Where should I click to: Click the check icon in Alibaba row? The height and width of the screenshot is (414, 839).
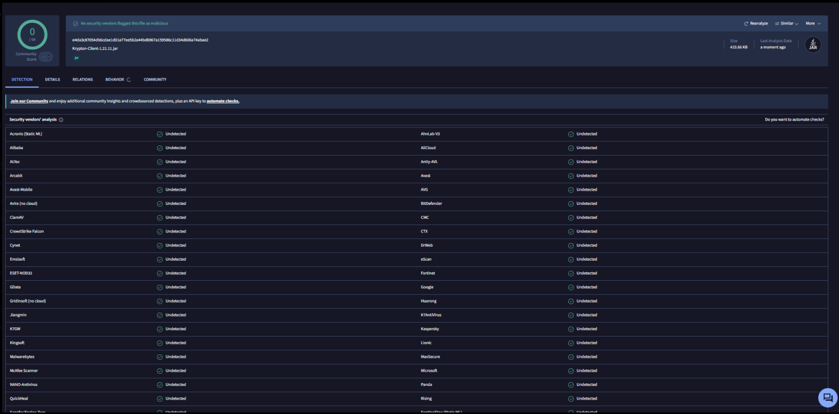[x=160, y=148]
